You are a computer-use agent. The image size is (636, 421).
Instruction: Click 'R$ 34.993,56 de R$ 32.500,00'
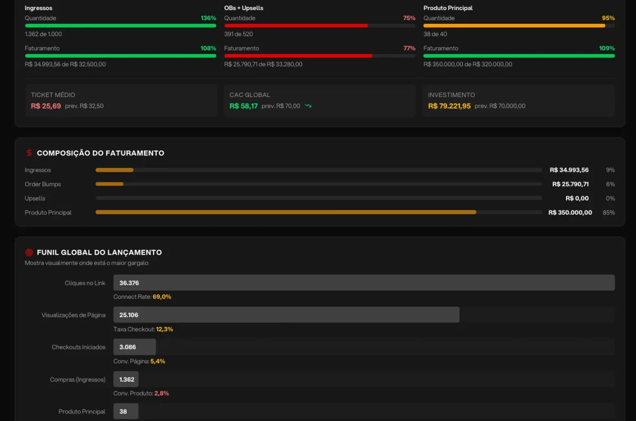click(65, 64)
